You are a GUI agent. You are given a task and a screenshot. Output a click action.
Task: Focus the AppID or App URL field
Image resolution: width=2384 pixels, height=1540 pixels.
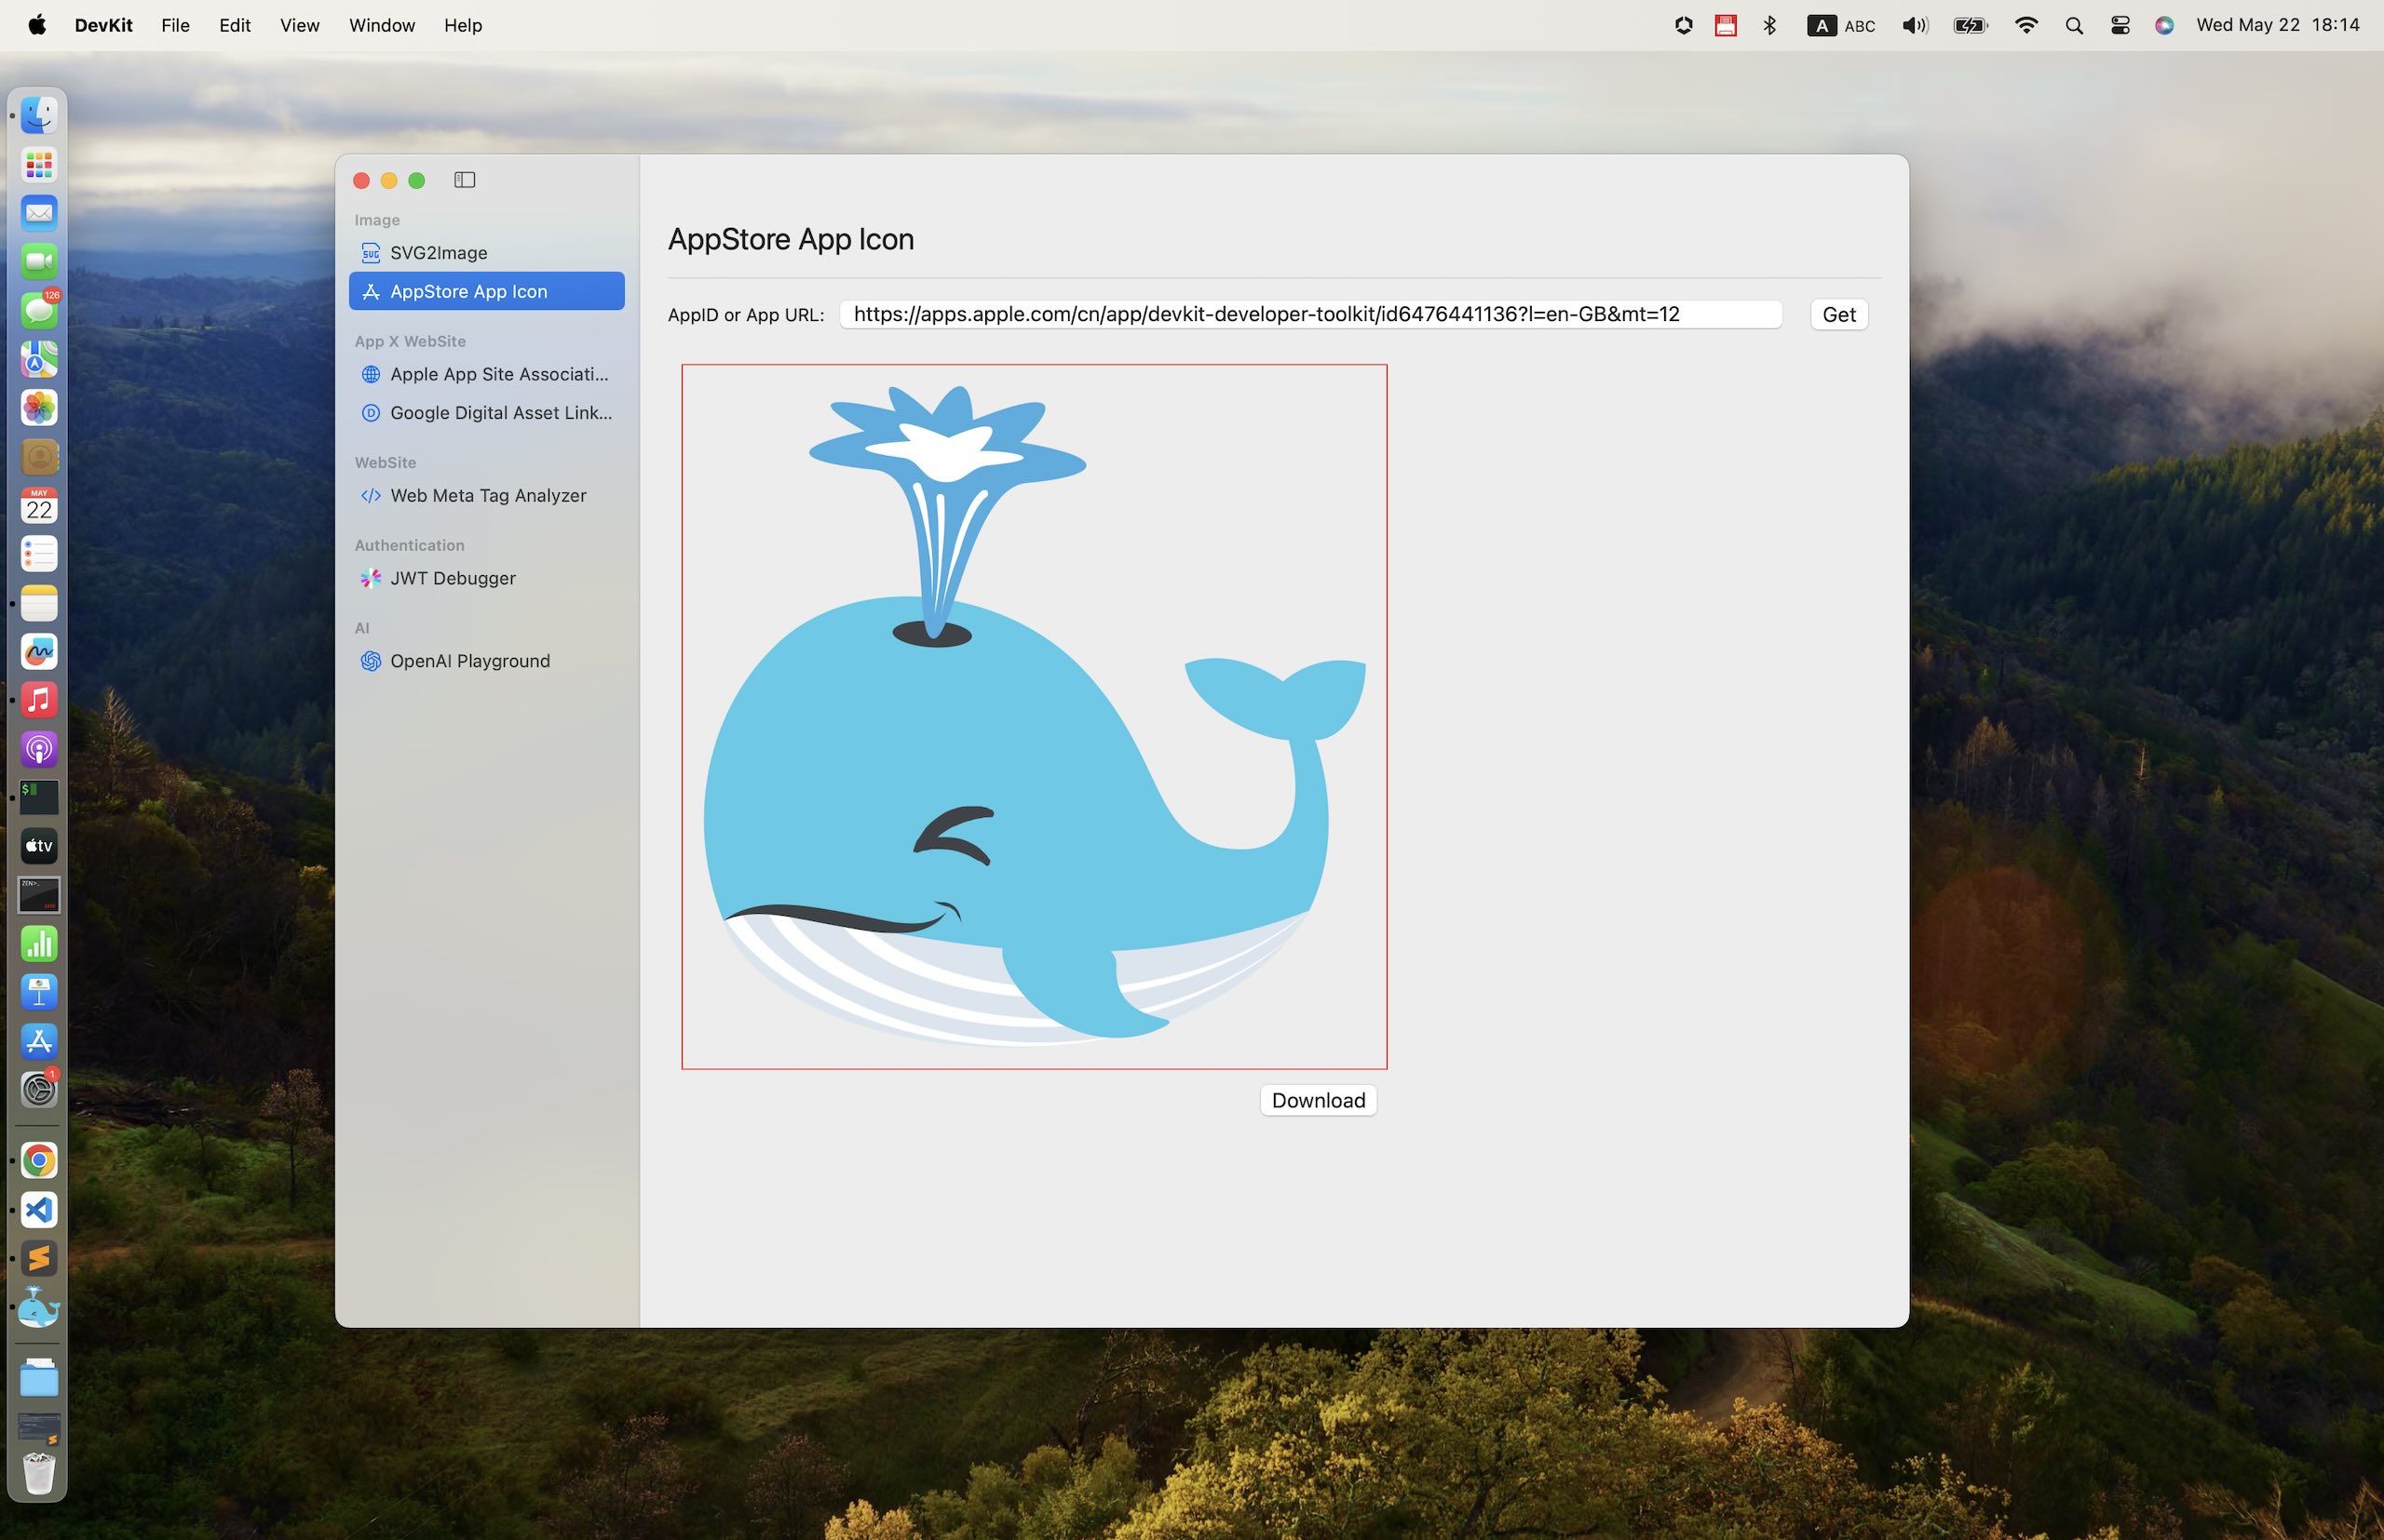click(1310, 314)
